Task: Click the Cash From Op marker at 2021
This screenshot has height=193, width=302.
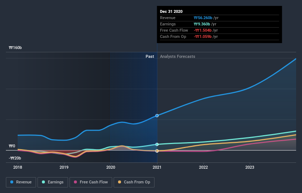Action: (x=157, y=151)
